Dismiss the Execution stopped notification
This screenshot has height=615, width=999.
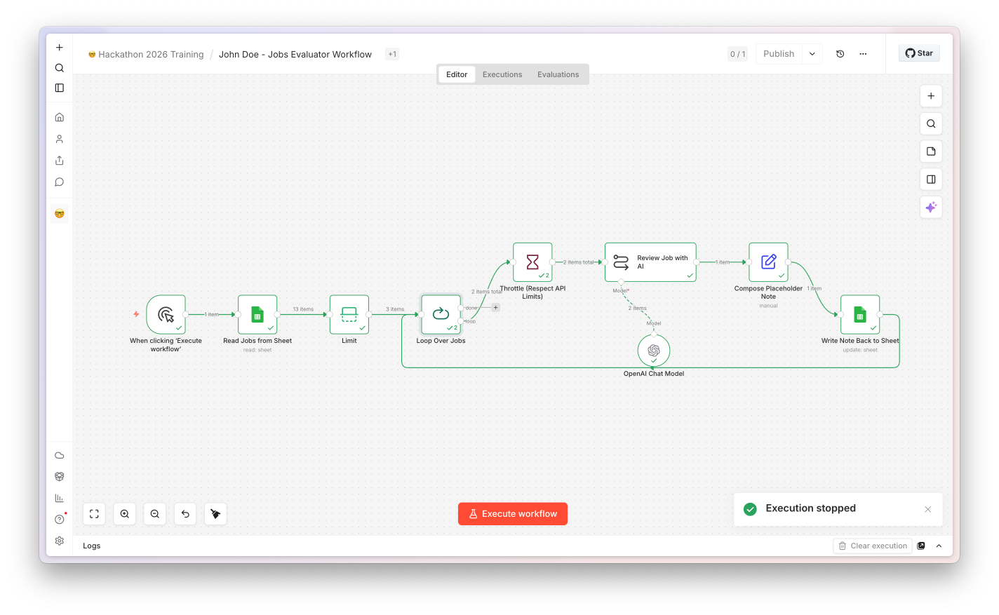click(x=927, y=509)
